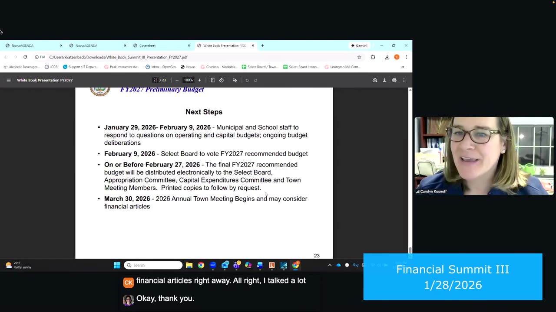Open the Lexington MA Cont bookmark
The height and width of the screenshot is (312, 556).
pos(342,67)
